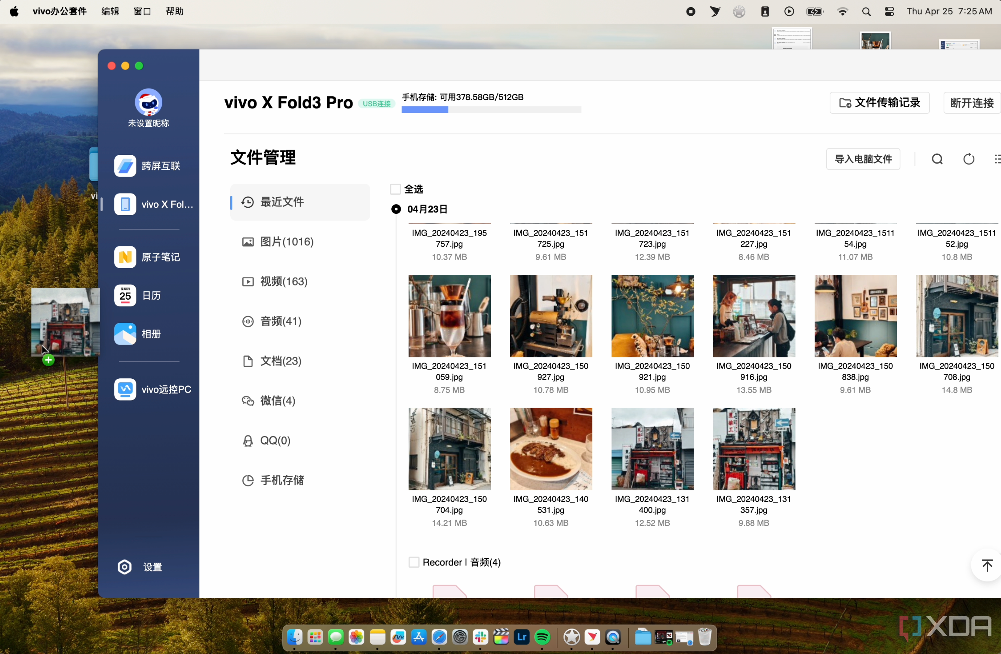This screenshot has width=1001, height=654.
Task: Open Spotify from the Dock
Action: click(542, 637)
